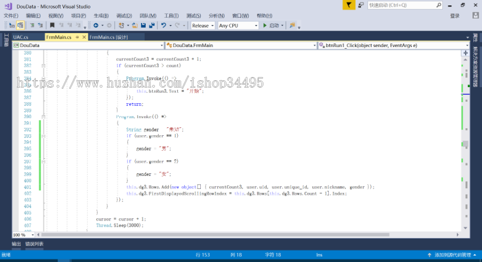Click the Save All toolbar icon
482x262 pixels.
coord(152,26)
